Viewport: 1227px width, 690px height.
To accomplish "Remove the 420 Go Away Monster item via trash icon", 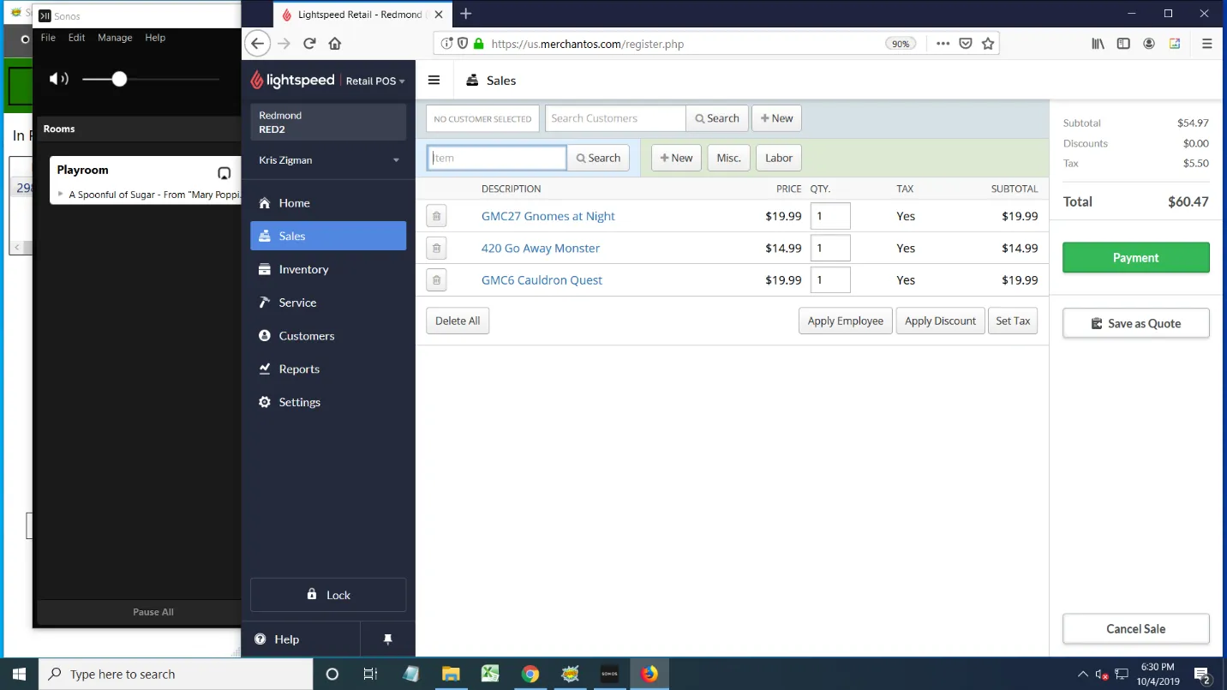I will [436, 249].
